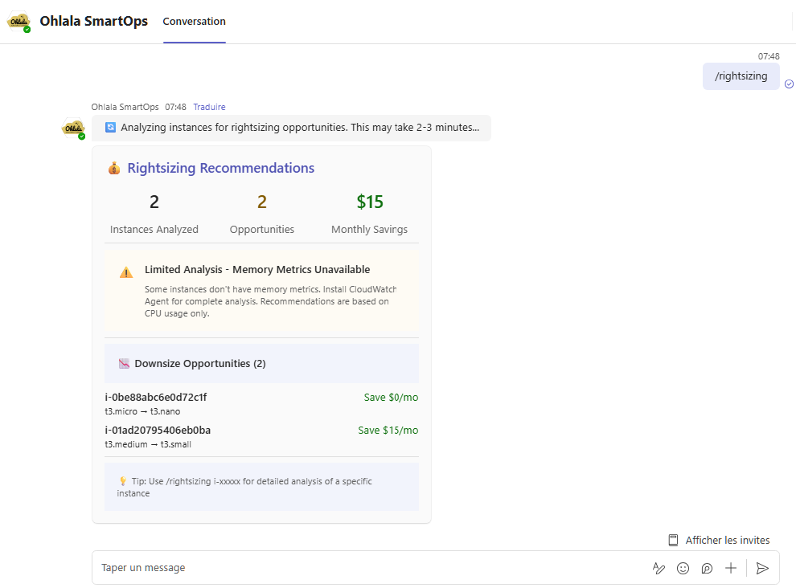Click the bot avatar beside the analysis message

(x=73, y=128)
